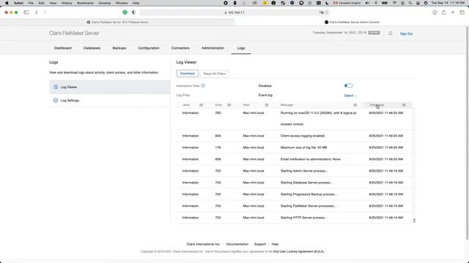Click the 'Client access logging enabled' message
469x263 pixels.
pyautogui.click(x=303, y=136)
